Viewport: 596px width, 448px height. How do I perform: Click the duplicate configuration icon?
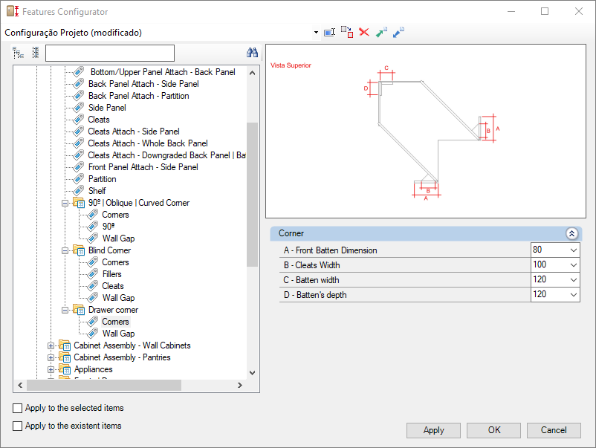click(347, 32)
